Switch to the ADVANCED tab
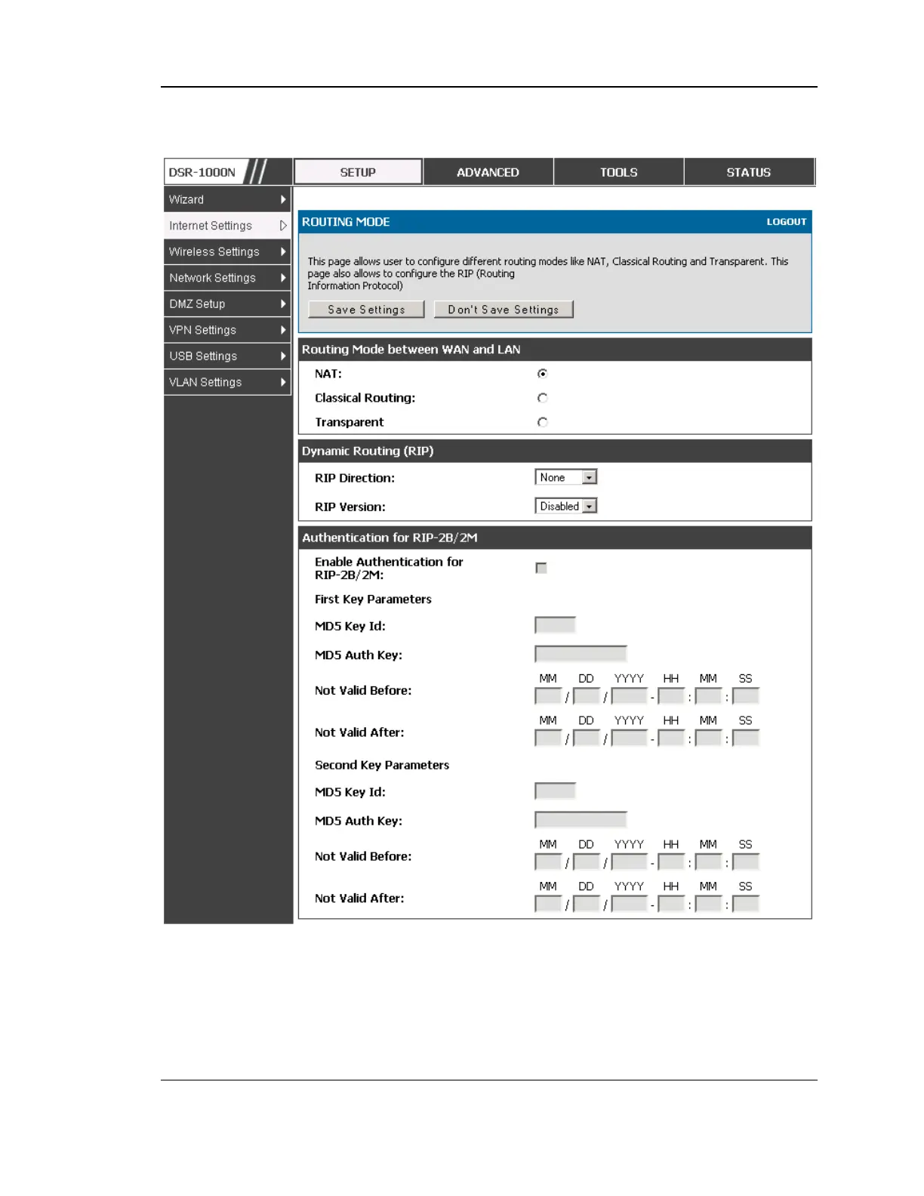 488,172
